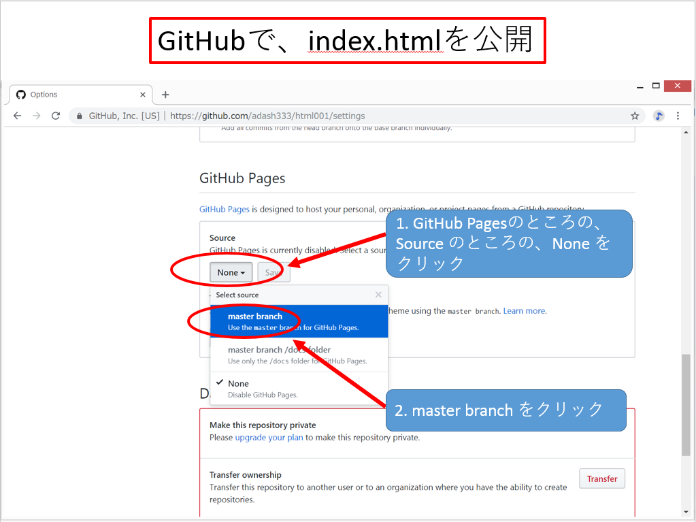Close the Select source popup
Image resolution: width=696 pixels, height=522 pixels.
(378, 295)
